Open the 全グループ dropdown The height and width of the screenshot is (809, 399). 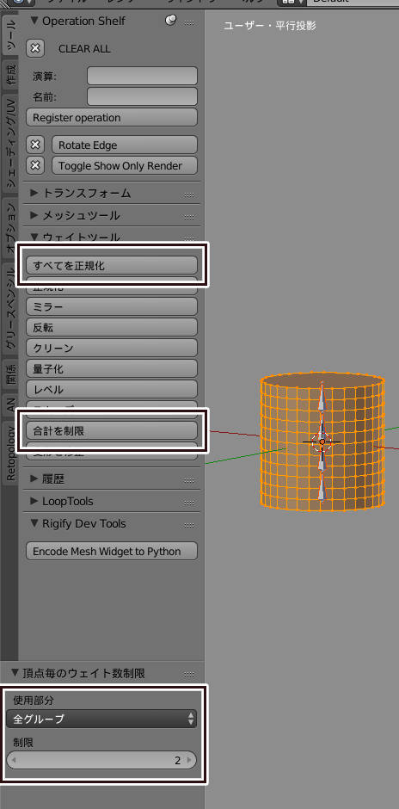(101, 719)
